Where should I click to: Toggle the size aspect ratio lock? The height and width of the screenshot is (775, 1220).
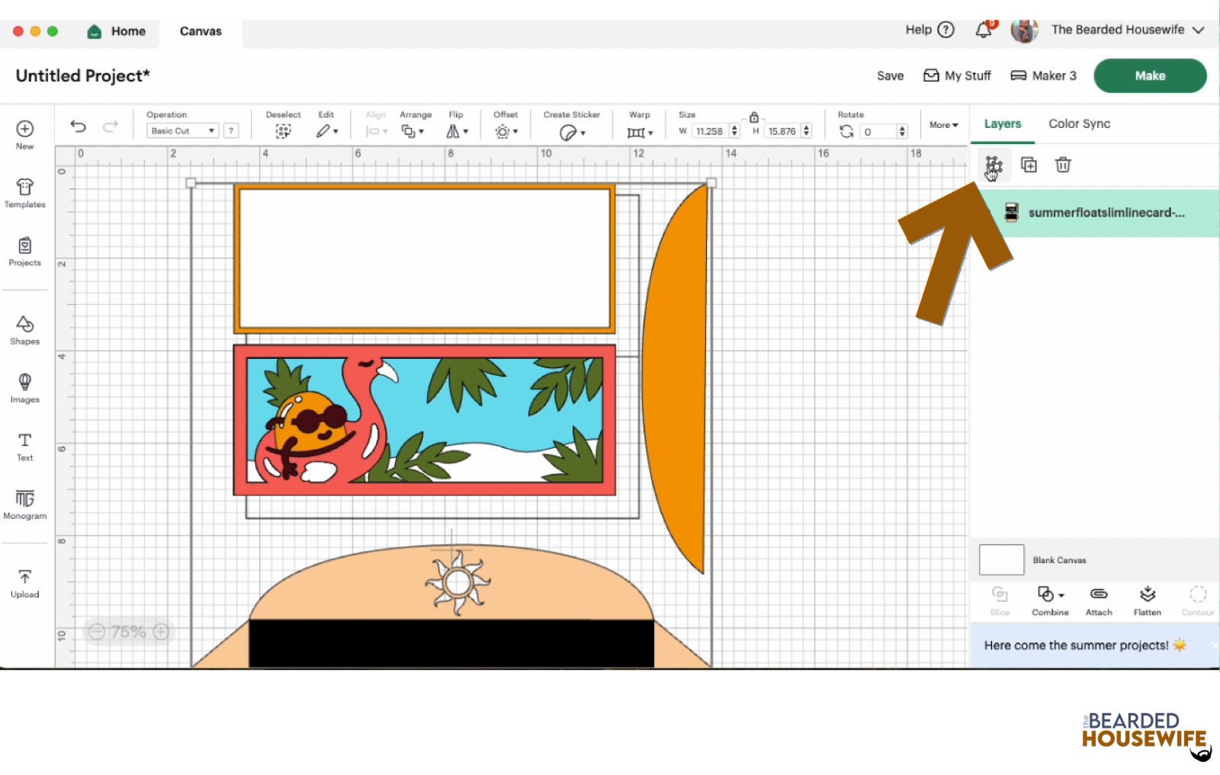click(753, 117)
